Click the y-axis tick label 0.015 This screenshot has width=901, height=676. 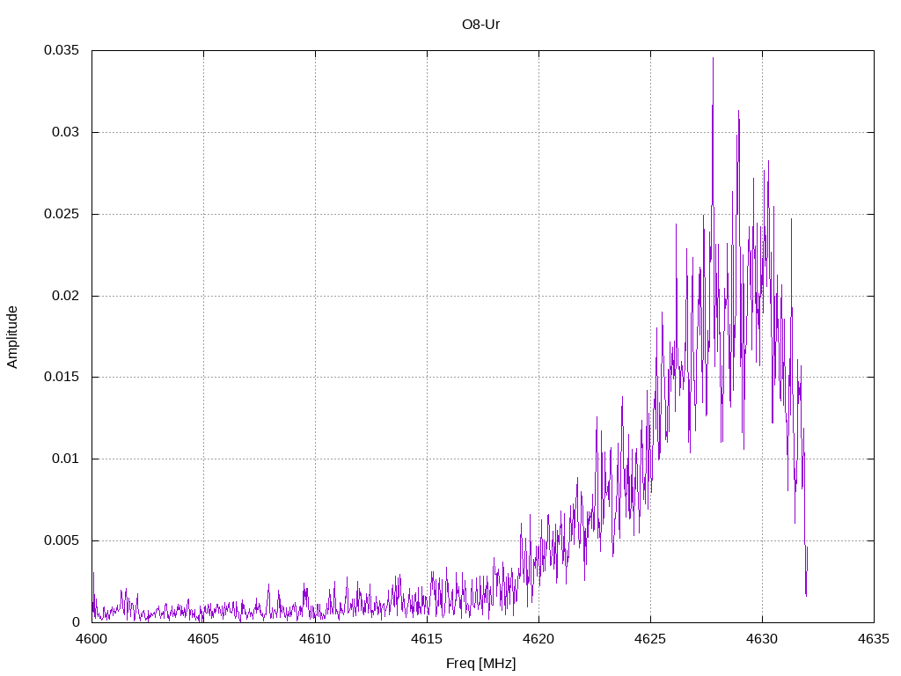(x=62, y=377)
